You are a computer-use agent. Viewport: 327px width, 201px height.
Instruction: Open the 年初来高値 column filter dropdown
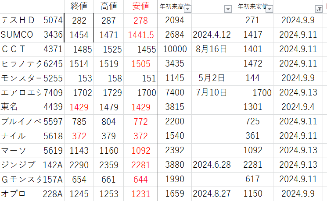click(187, 9)
